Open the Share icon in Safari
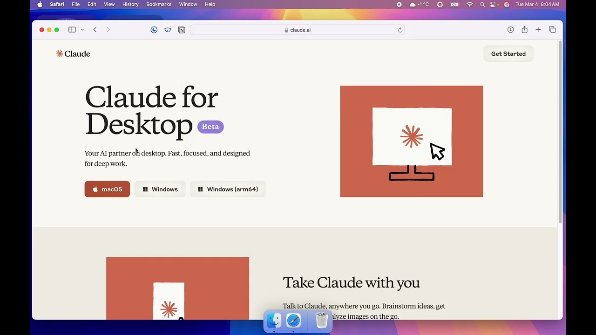The width and height of the screenshot is (596, 335). point(524,30)
